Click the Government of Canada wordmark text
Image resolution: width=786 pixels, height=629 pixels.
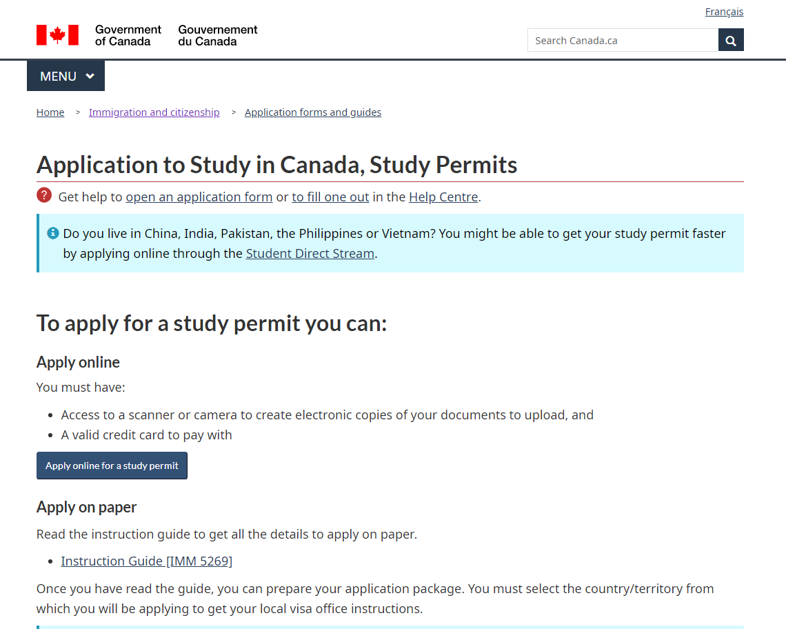tap(128, 35)
